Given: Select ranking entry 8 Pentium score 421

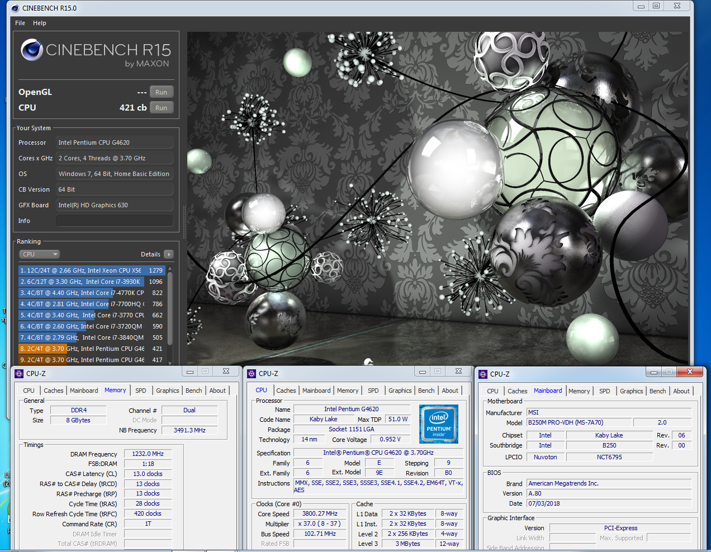Looking at the screenshot, I should 91,349.
